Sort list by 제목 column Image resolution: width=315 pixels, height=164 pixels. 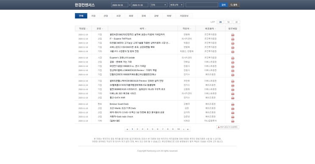coord(143,29)
